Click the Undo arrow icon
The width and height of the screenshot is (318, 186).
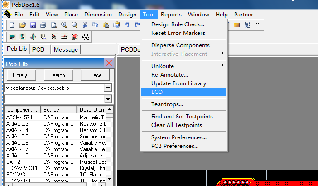point(126,25)
